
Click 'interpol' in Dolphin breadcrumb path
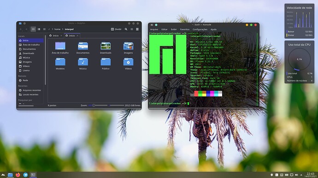[69, 29]
